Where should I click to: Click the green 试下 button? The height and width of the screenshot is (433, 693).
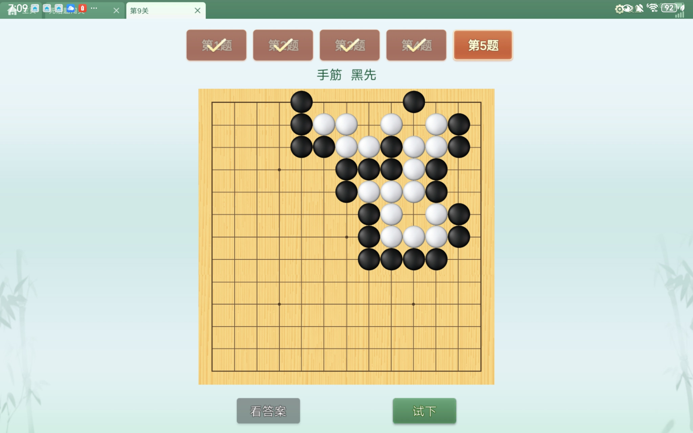(x=424, y=411)
